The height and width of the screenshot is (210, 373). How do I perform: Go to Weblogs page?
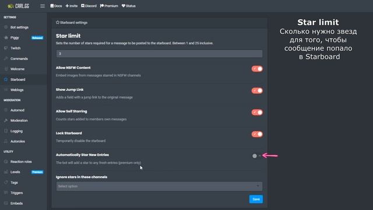17,90
